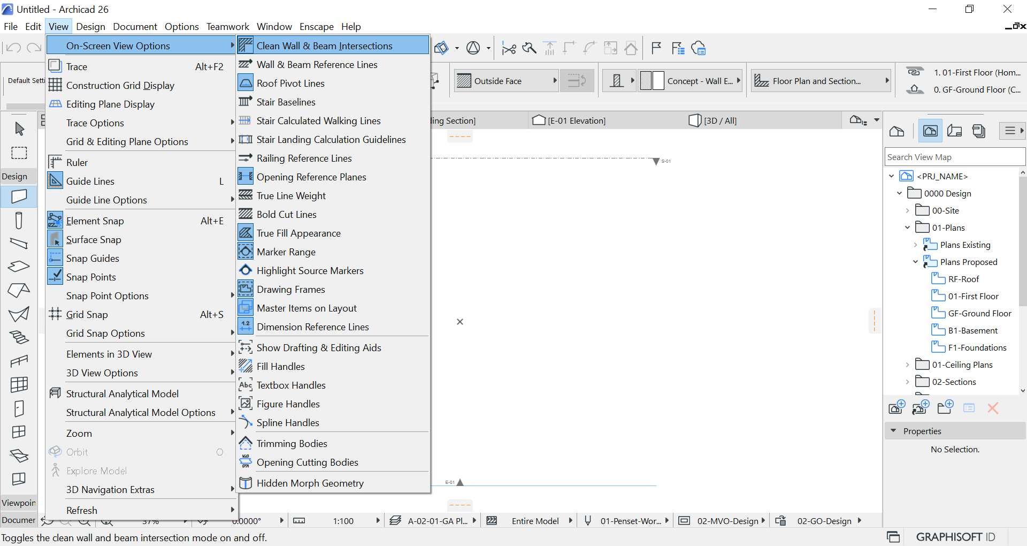Select the Column tool in toolbox
Viewport: 1027px width, 546px height.
[19, 220]
